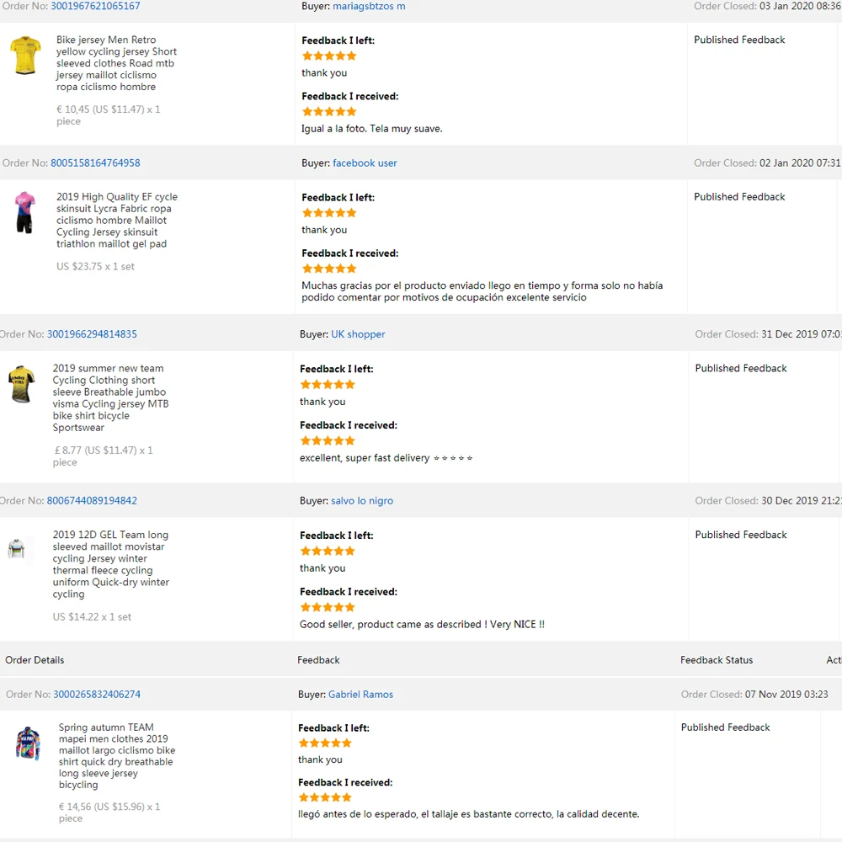Open the colorful Mapei jersey thumbnail
This screenshot has height=842, width=842.
click(28, 743)
